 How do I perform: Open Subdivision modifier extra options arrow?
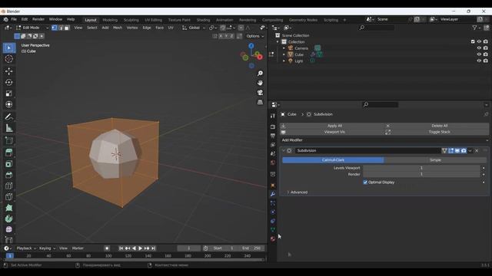(x=470, y=150)
